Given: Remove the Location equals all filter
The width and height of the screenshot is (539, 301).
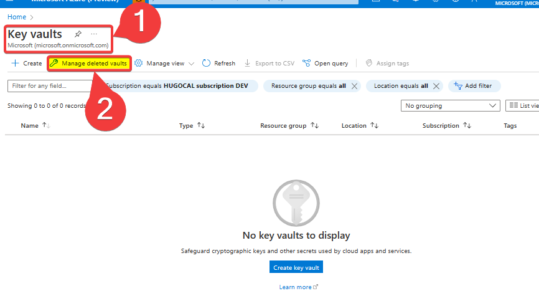Looking at the screenshot, I should click(436, 86).
